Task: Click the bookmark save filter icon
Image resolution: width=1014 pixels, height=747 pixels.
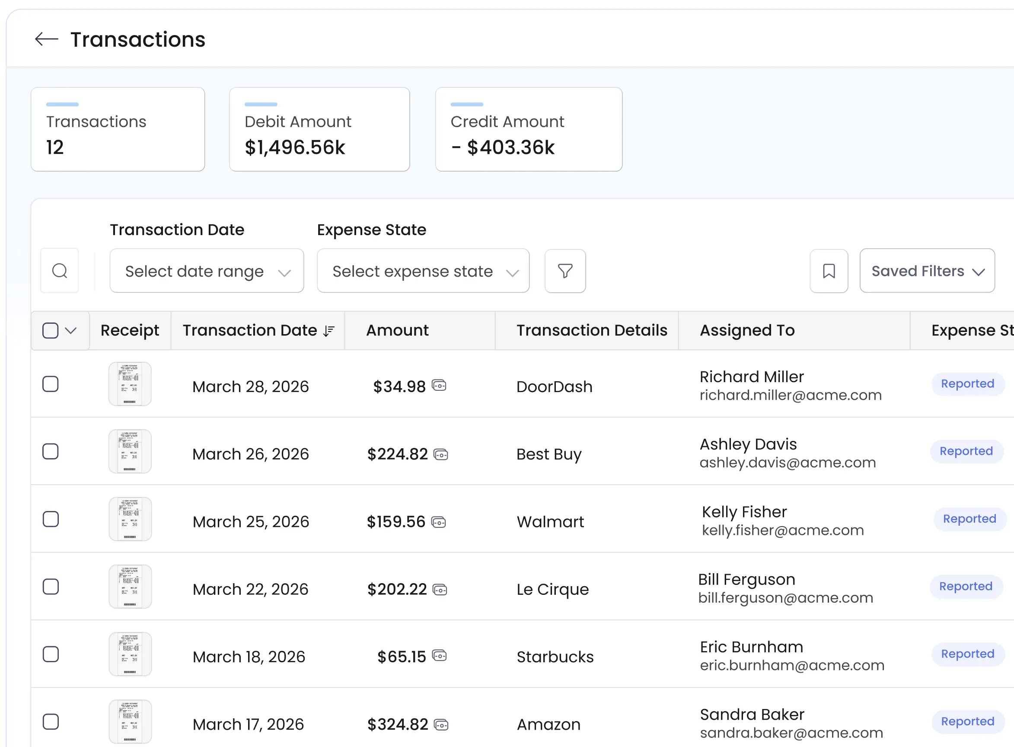Action: tap(829, 271)
